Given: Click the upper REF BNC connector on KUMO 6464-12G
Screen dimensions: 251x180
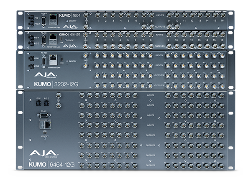Looking at the screenshot, I should [x=59, y=95].
